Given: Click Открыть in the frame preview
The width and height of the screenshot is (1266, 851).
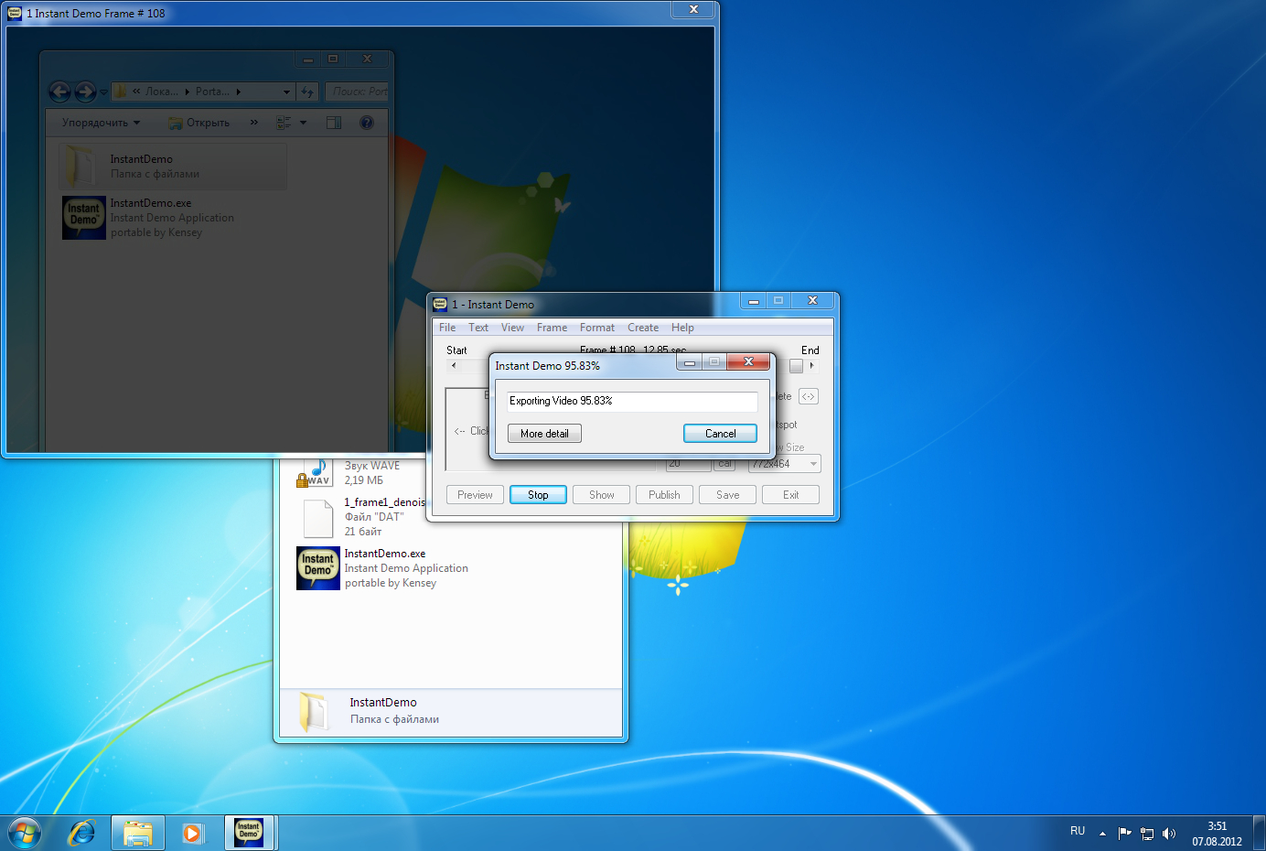Looking at the screenshot, I should [199, 123].
